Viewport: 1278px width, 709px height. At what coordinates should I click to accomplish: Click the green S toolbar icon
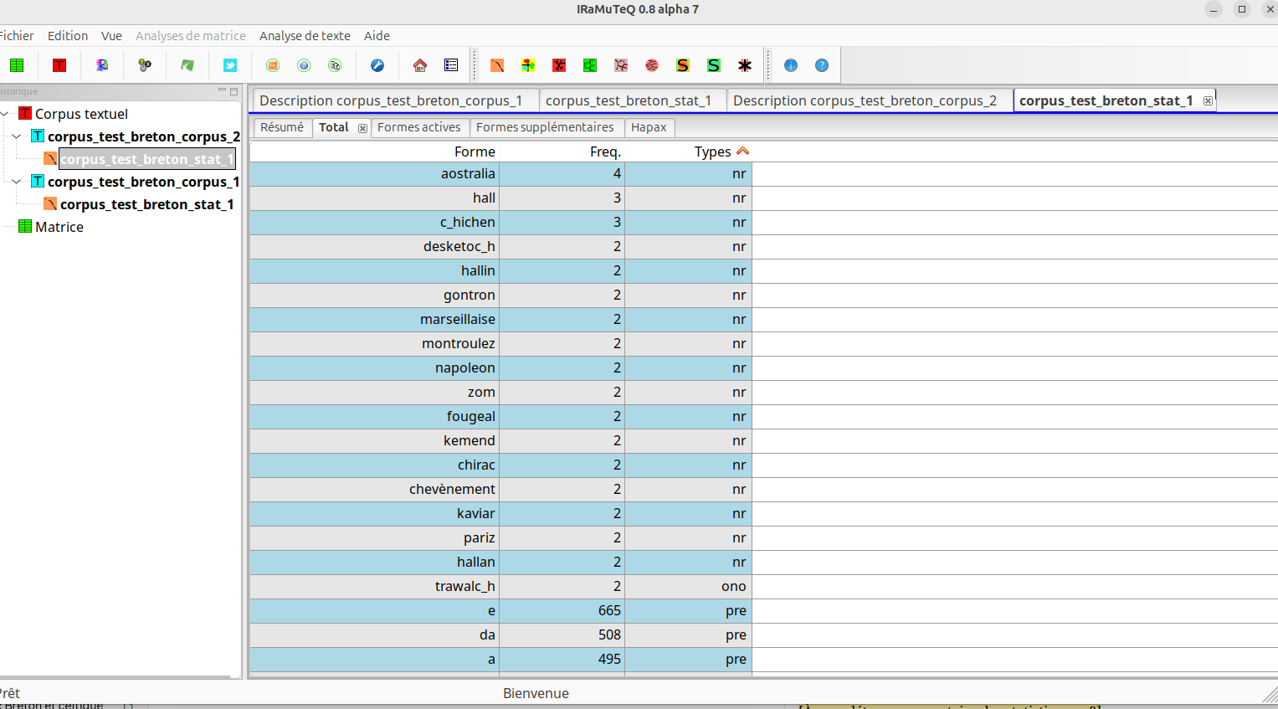(x=714, y=65)
